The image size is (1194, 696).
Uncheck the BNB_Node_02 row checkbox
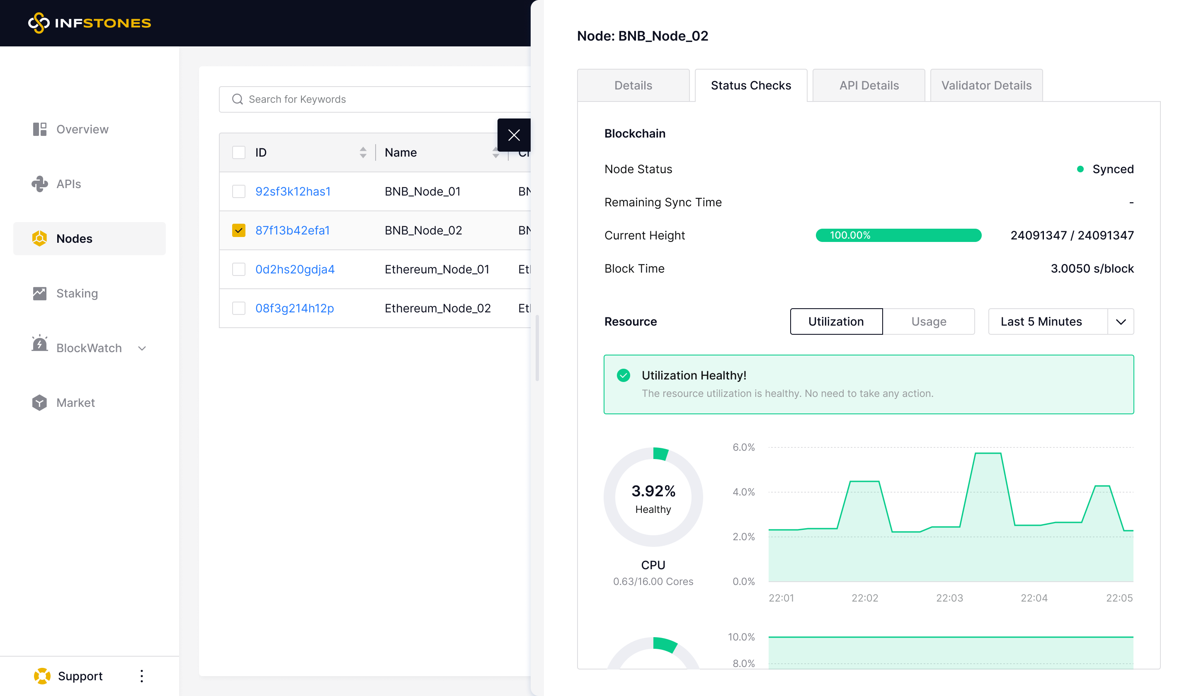[x=239, y=231]
